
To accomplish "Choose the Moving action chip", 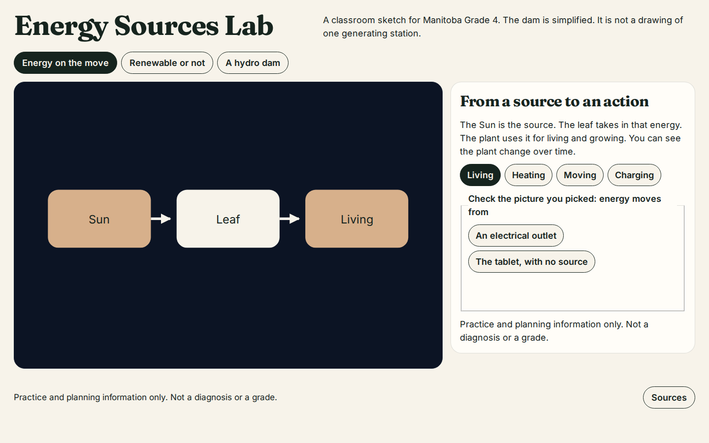I will [580, 175].
